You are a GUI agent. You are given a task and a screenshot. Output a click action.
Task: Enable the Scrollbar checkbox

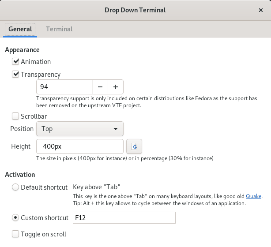coord(15,116)
